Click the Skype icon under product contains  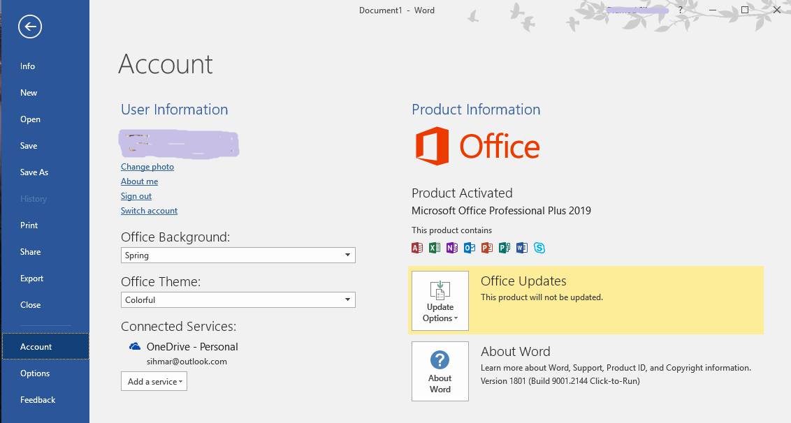click(x=539, y=248)
